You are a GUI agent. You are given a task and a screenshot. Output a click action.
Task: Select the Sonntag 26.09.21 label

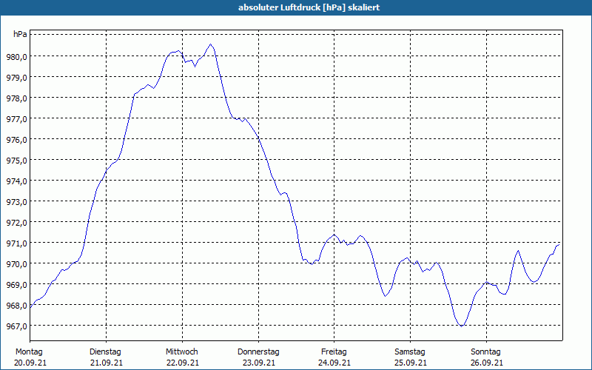point(486,357)
